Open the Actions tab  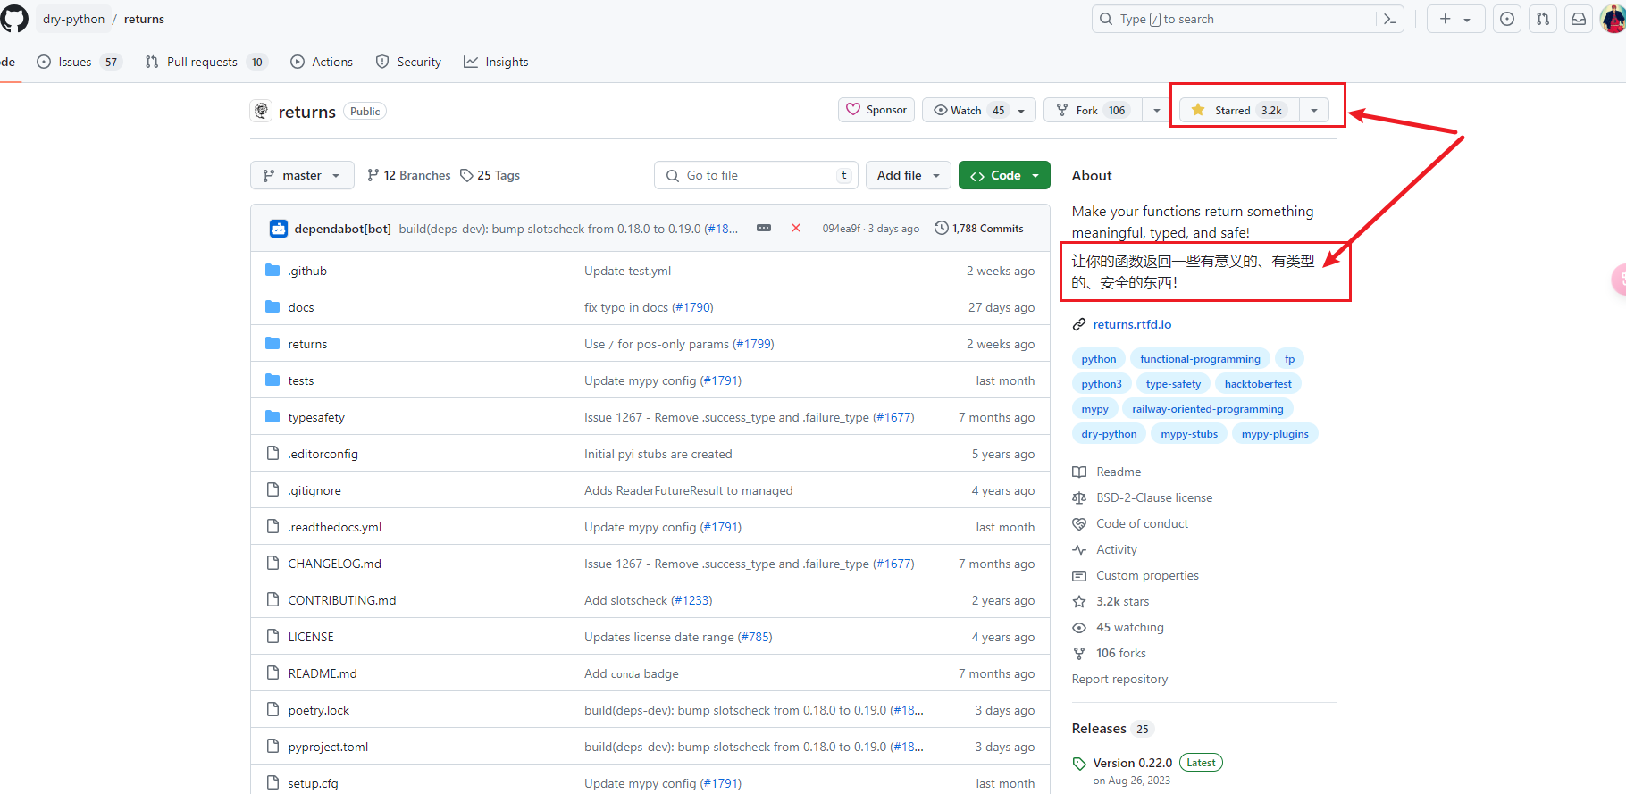[x=322, y=62]
